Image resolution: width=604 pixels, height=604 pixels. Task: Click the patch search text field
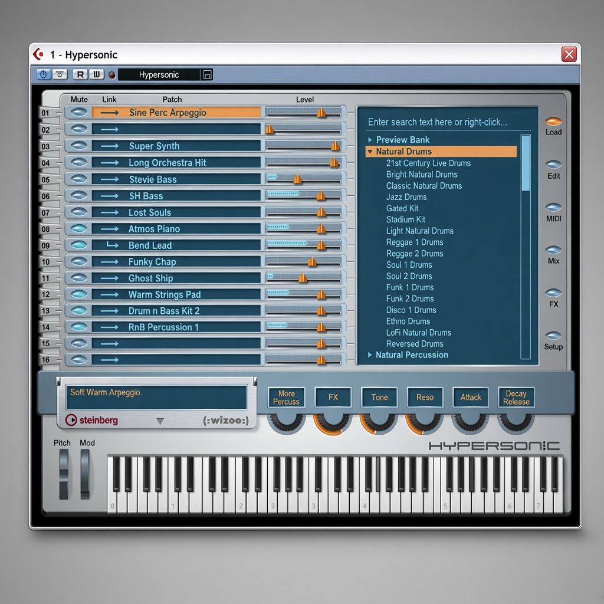[449, 122]
